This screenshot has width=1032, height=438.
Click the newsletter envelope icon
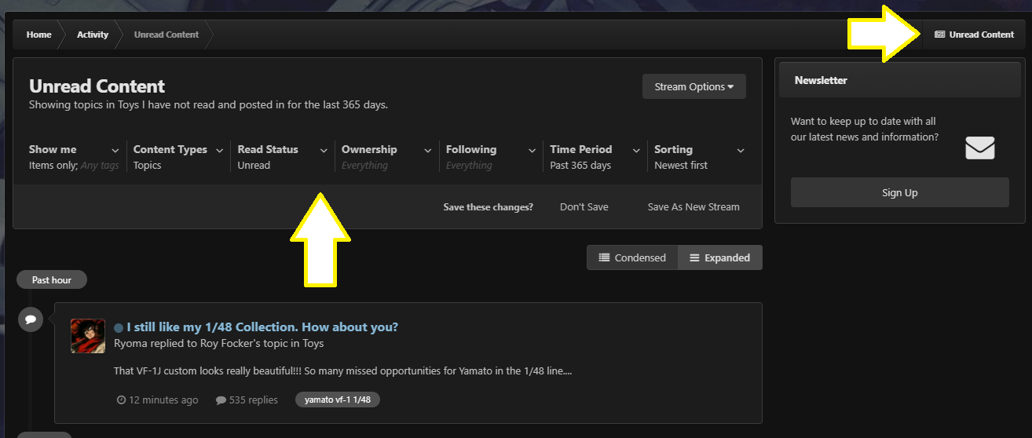click(x=980, y=148)
